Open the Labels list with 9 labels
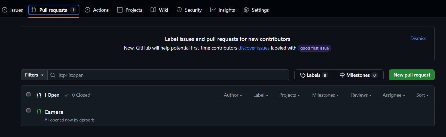Screen dimensions: 446x137 pos(314,75)
